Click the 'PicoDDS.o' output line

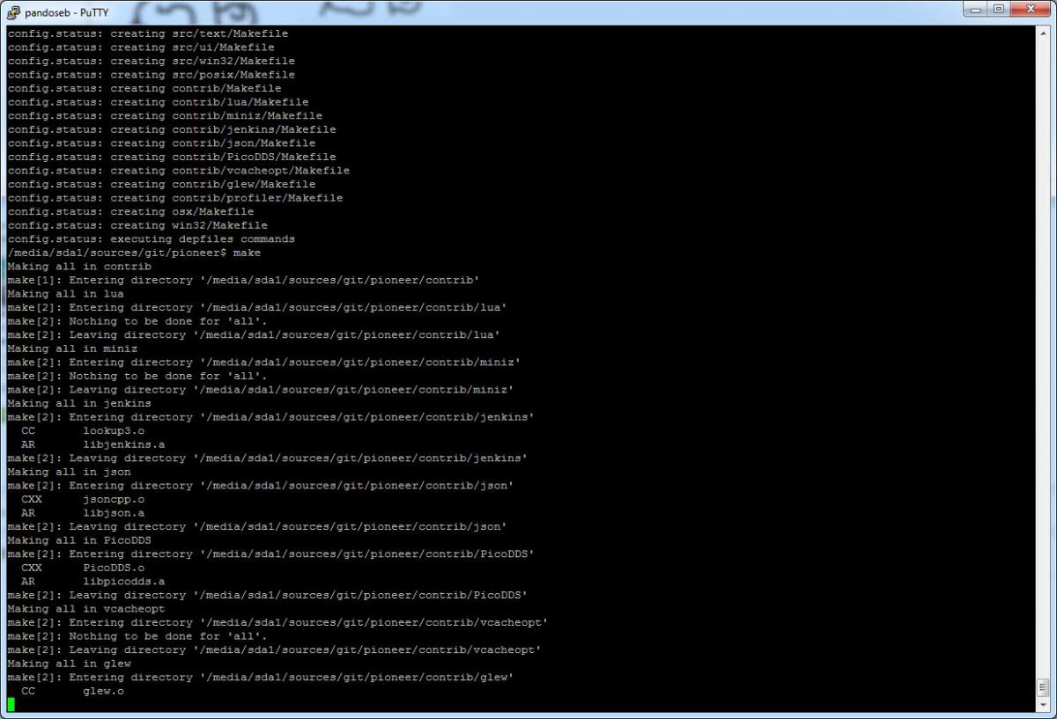click(113, 568)
